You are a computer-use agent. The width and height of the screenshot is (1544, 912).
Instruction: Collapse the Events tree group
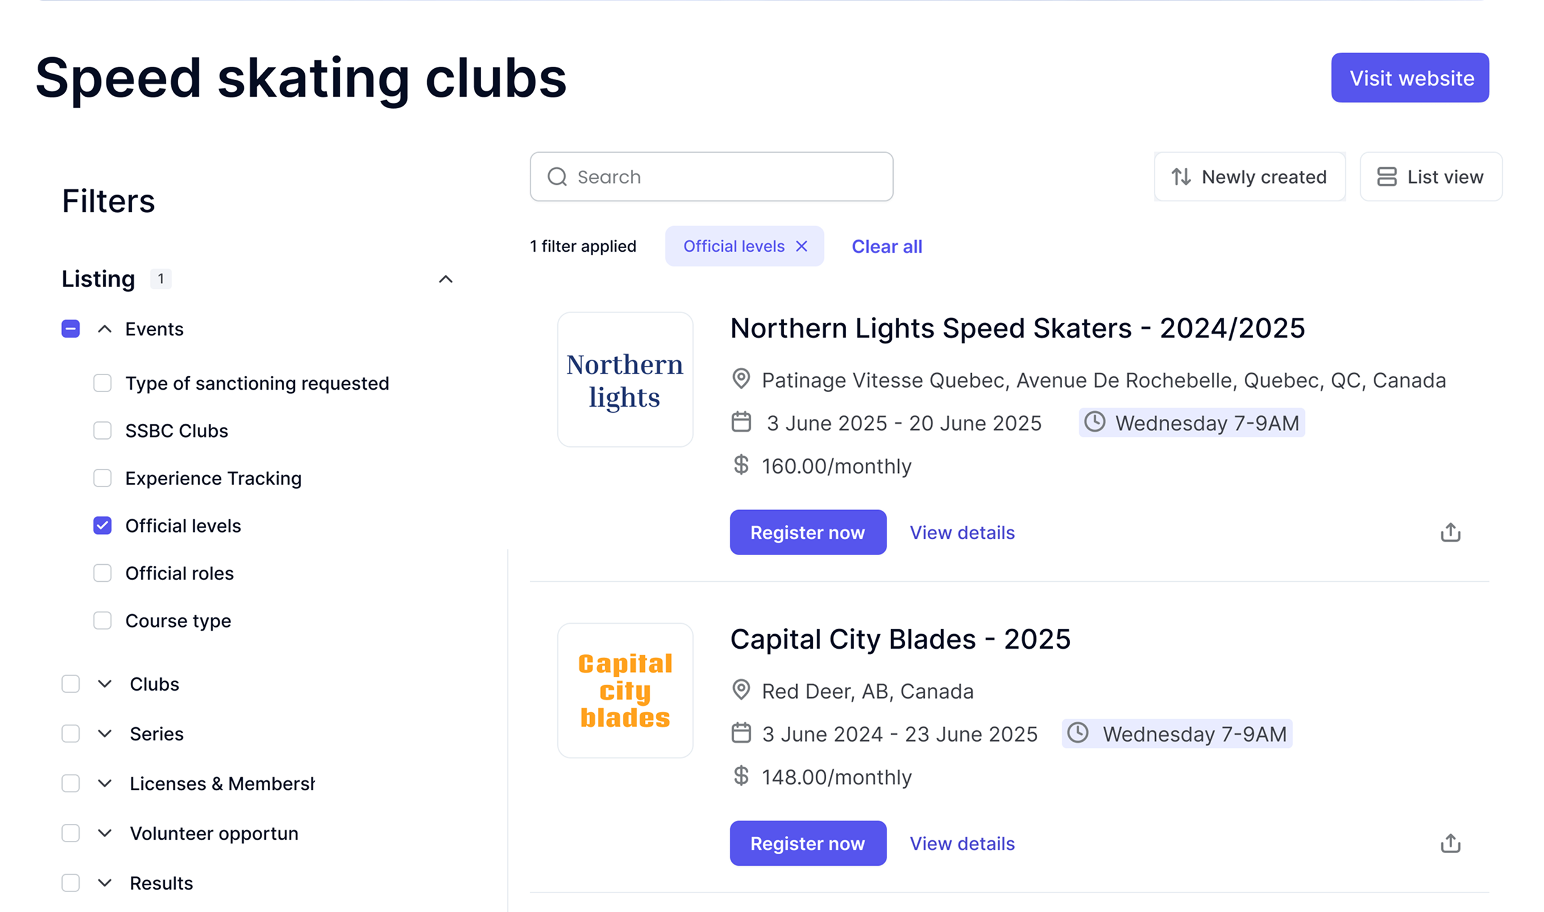click(105, 329)
